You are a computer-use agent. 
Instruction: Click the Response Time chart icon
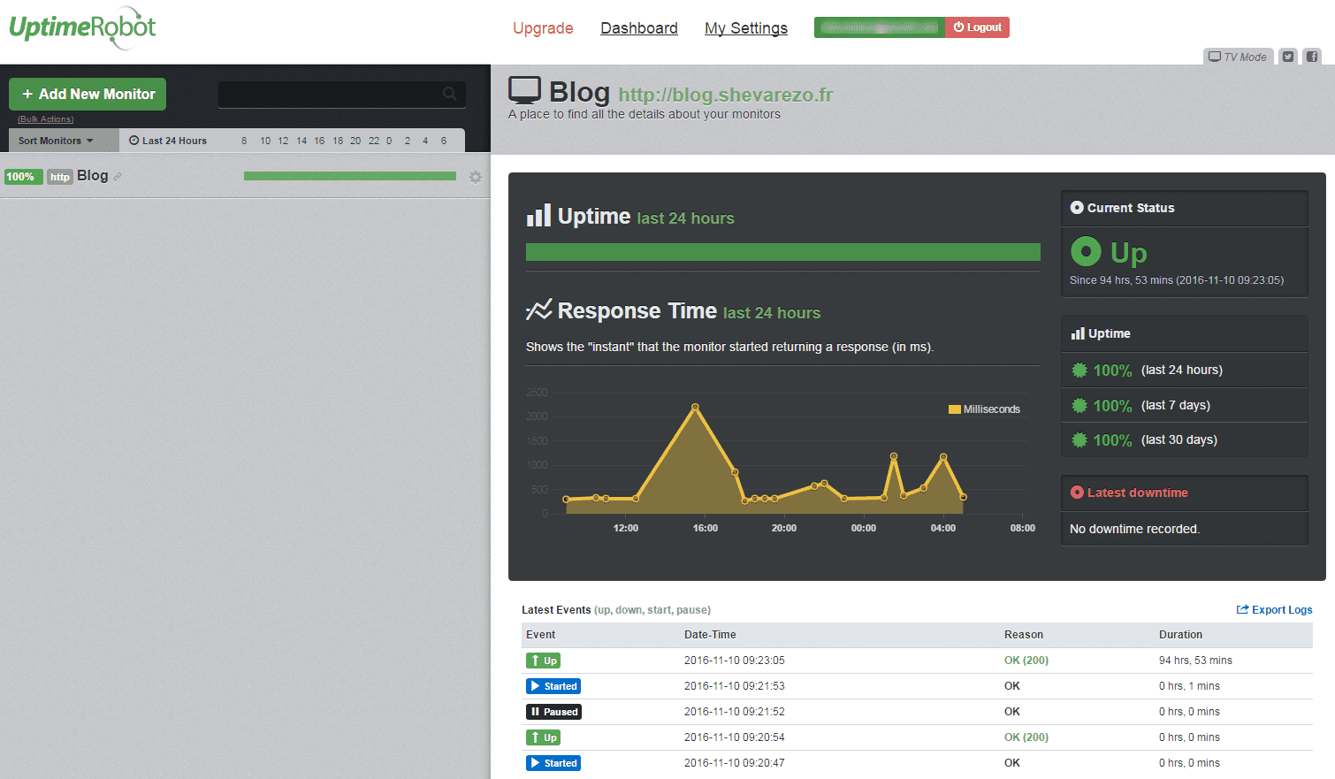pyautogui.click(x=538, y=309)
